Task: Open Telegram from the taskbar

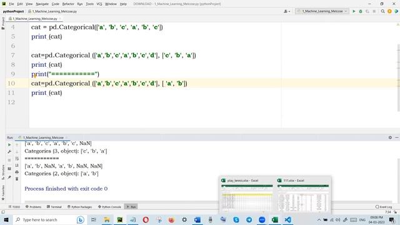Action: tap(249, 219)
